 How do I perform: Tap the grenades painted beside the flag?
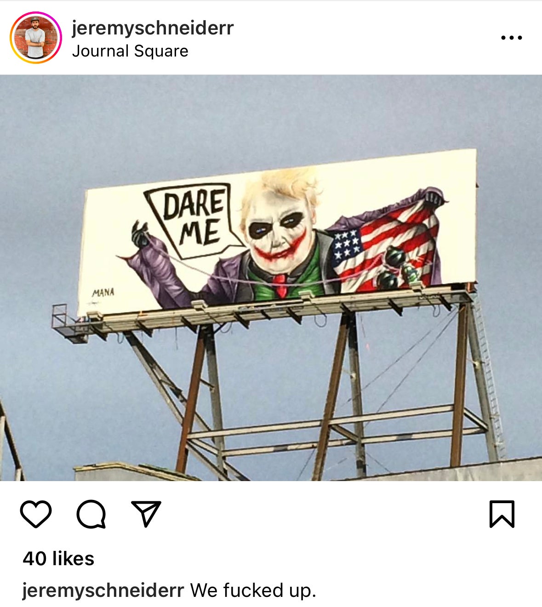click(x=396, y=269)
